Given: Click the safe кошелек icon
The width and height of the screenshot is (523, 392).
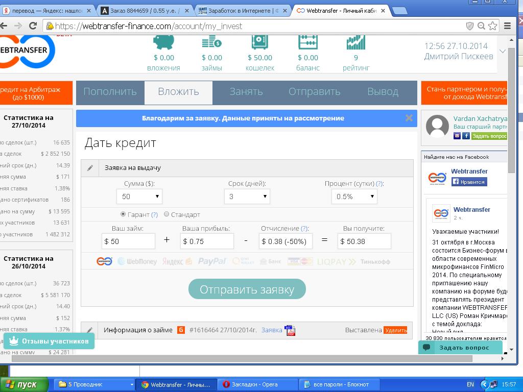Looking at the screenshot, I should [x=259, y=42].
